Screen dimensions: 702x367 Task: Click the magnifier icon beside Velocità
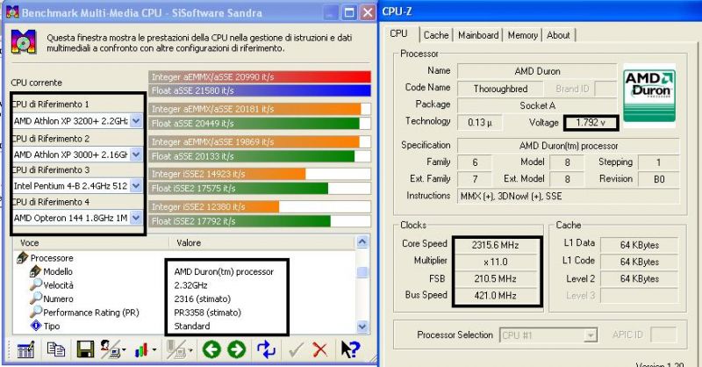click(x=35, y=284)
